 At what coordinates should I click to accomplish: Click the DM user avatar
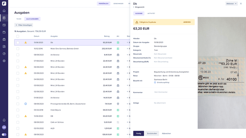click(x=4, y=127)
